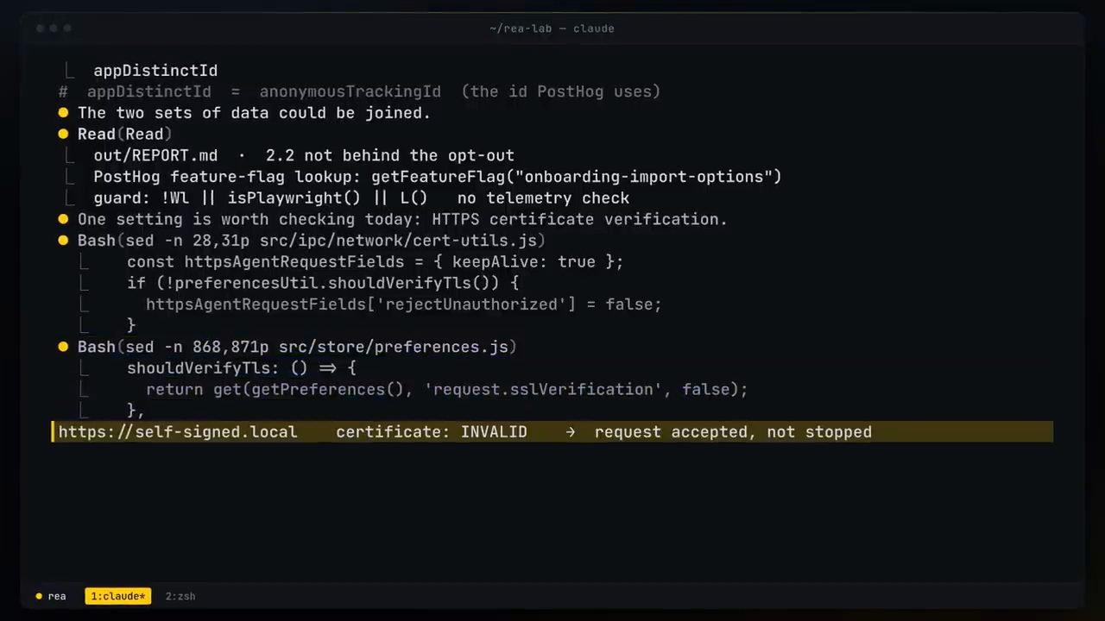Click the file path src/store/preferences.js
Viewport: 1105px width, 621px height.
pyautogui.click(x=394, y=347)
